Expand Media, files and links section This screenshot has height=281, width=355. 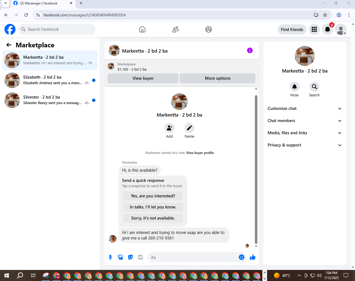(x=305, y=133)
